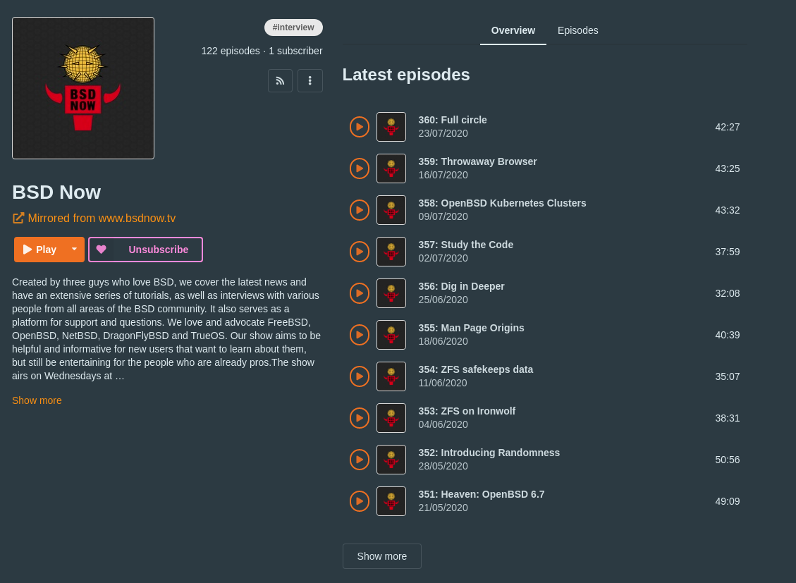Open episode title 354: ZFS safekeeps data
Screen dimensions: 796x583
[476, 369]
